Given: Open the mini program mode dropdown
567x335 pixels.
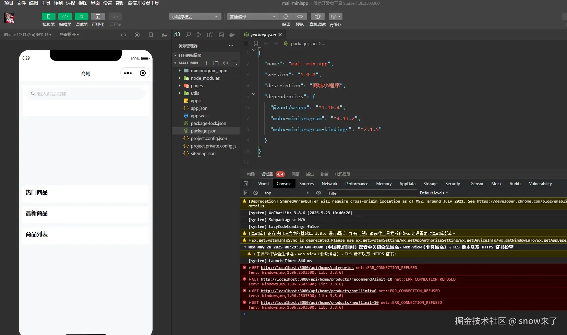Looking at the screenshot, I should click(195, 17).
